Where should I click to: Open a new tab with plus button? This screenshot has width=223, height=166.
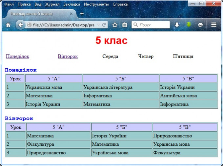pos(82,14)
